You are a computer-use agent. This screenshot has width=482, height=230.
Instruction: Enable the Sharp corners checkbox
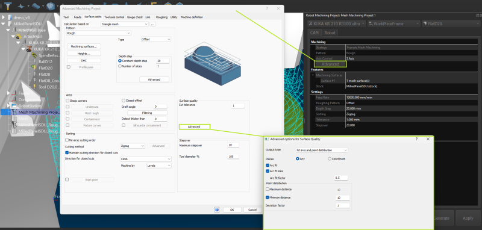pos(67,101)
